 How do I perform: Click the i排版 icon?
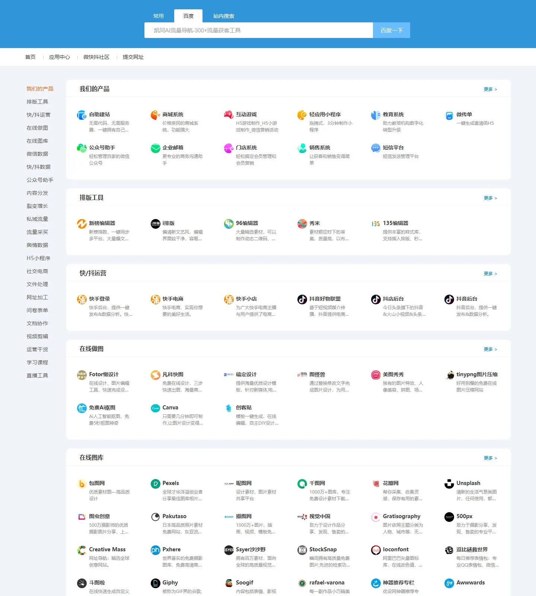pos(155,224)
